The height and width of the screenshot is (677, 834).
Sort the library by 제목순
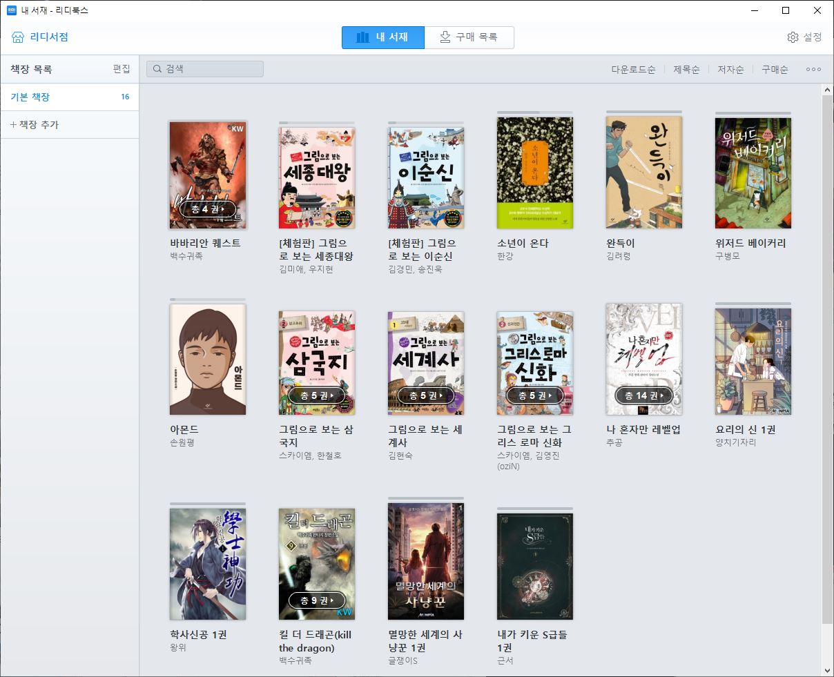(686, 68)
